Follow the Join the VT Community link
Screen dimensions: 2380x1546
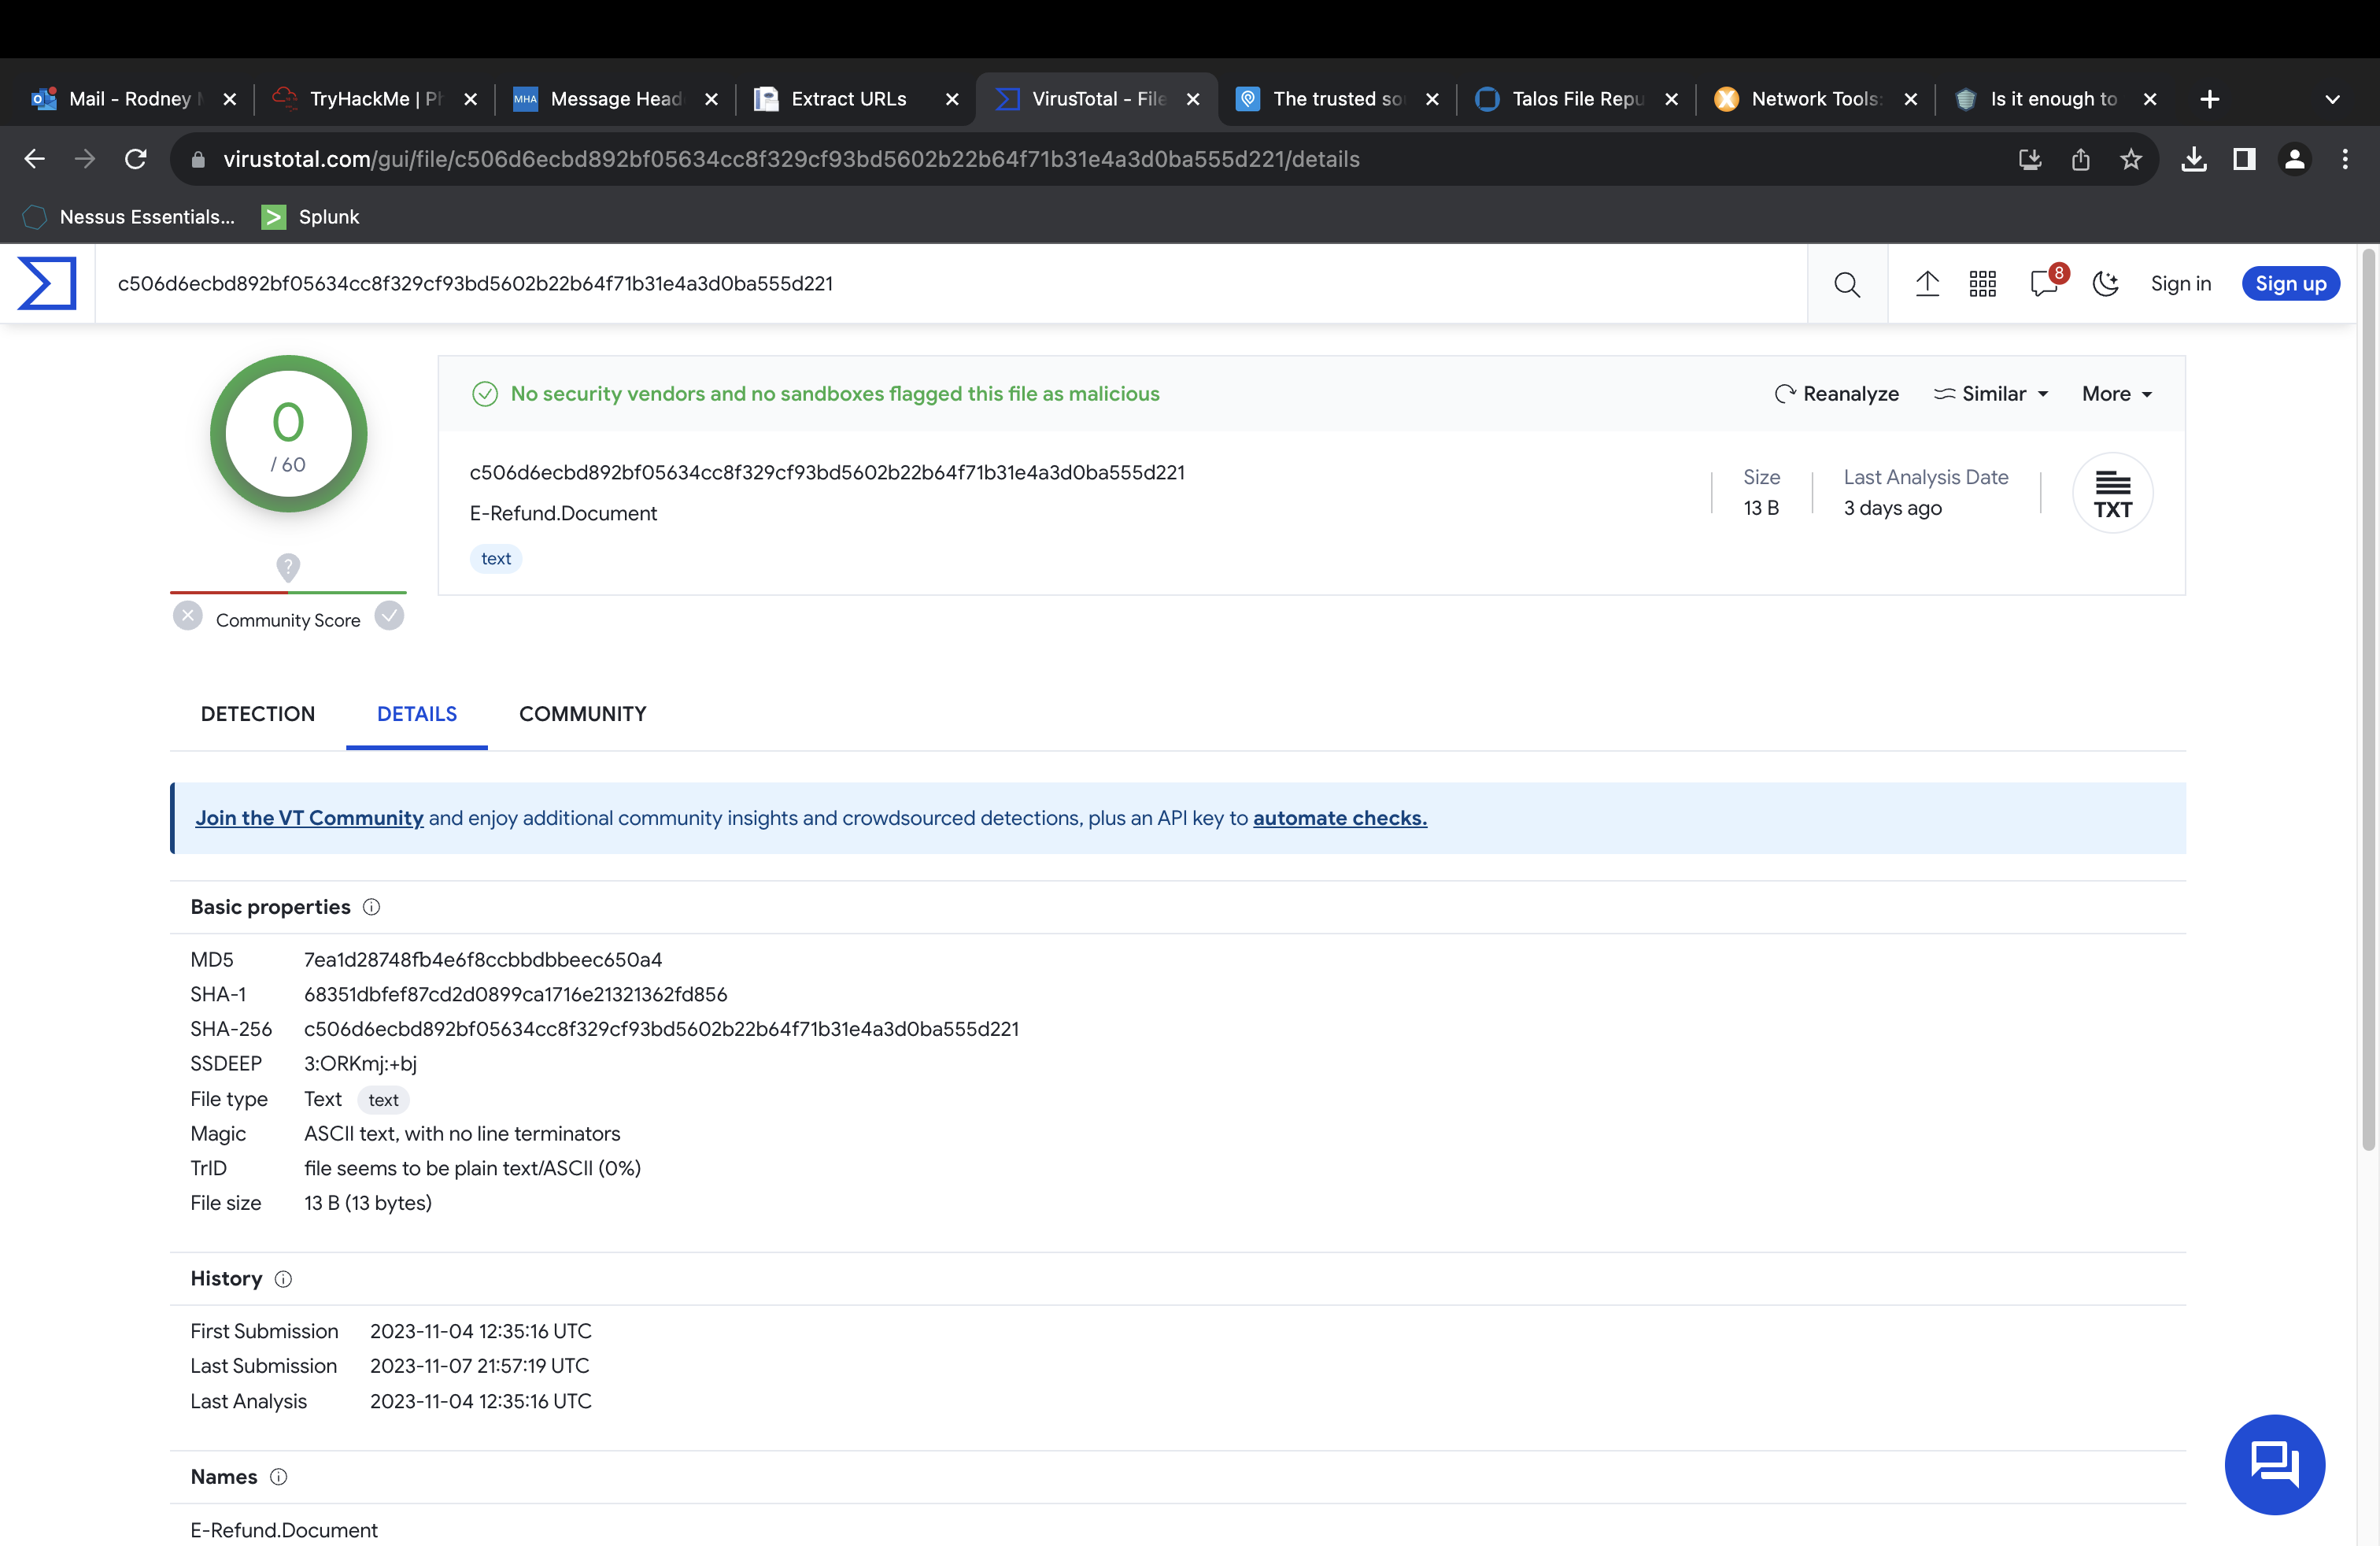(309, 817)
